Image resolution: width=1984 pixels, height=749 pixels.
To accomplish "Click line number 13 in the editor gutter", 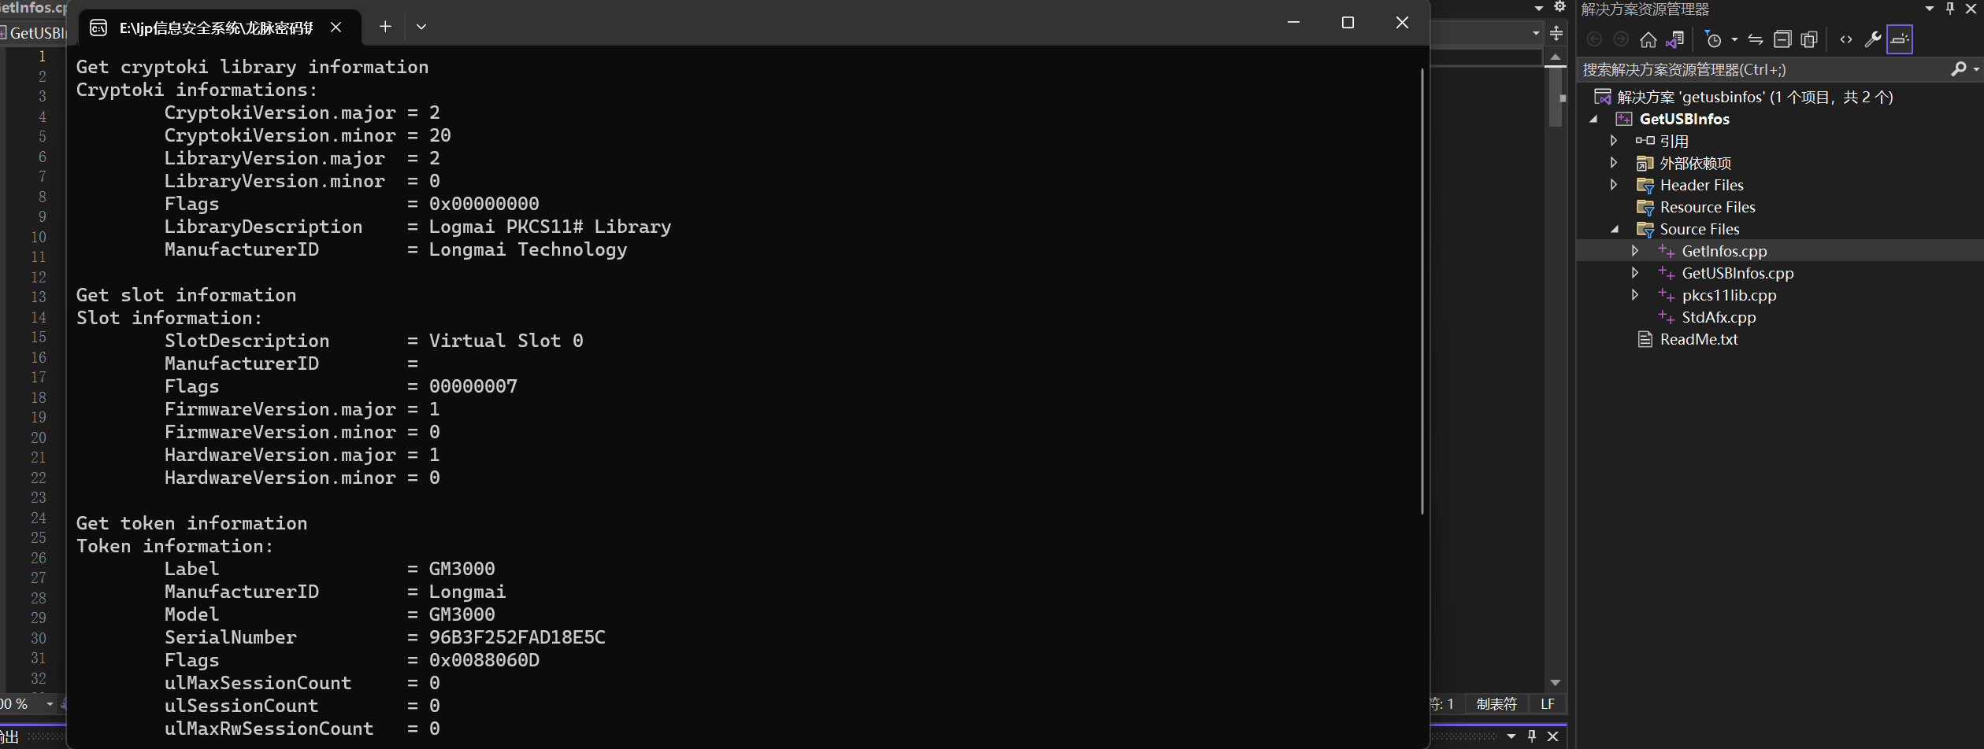I will (39, 297).
